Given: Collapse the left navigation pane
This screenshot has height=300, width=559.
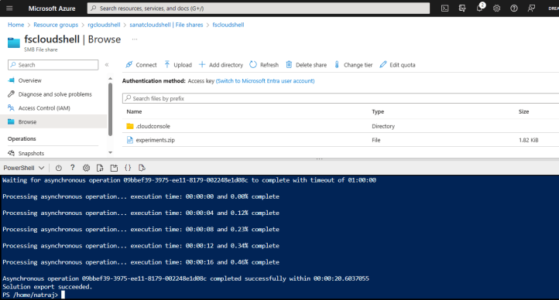Looking at the screenshot, I should point(107,65).
